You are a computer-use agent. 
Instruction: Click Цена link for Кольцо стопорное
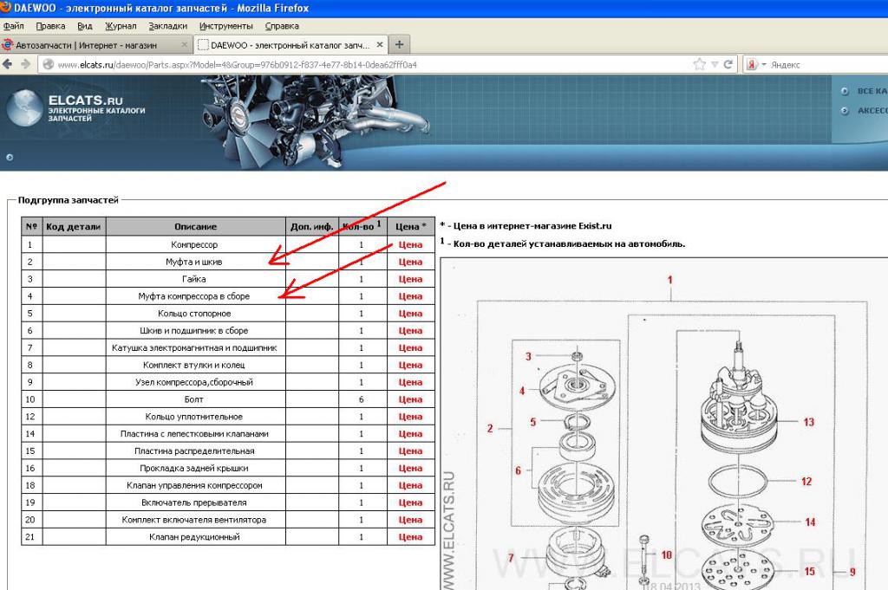point(410,314)
